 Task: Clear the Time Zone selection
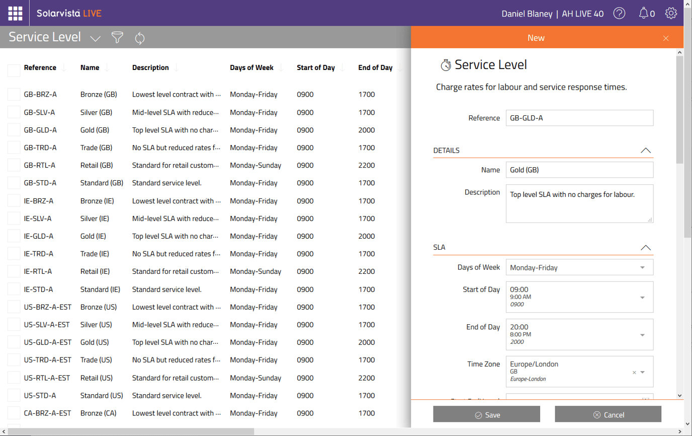coord(634,373)
